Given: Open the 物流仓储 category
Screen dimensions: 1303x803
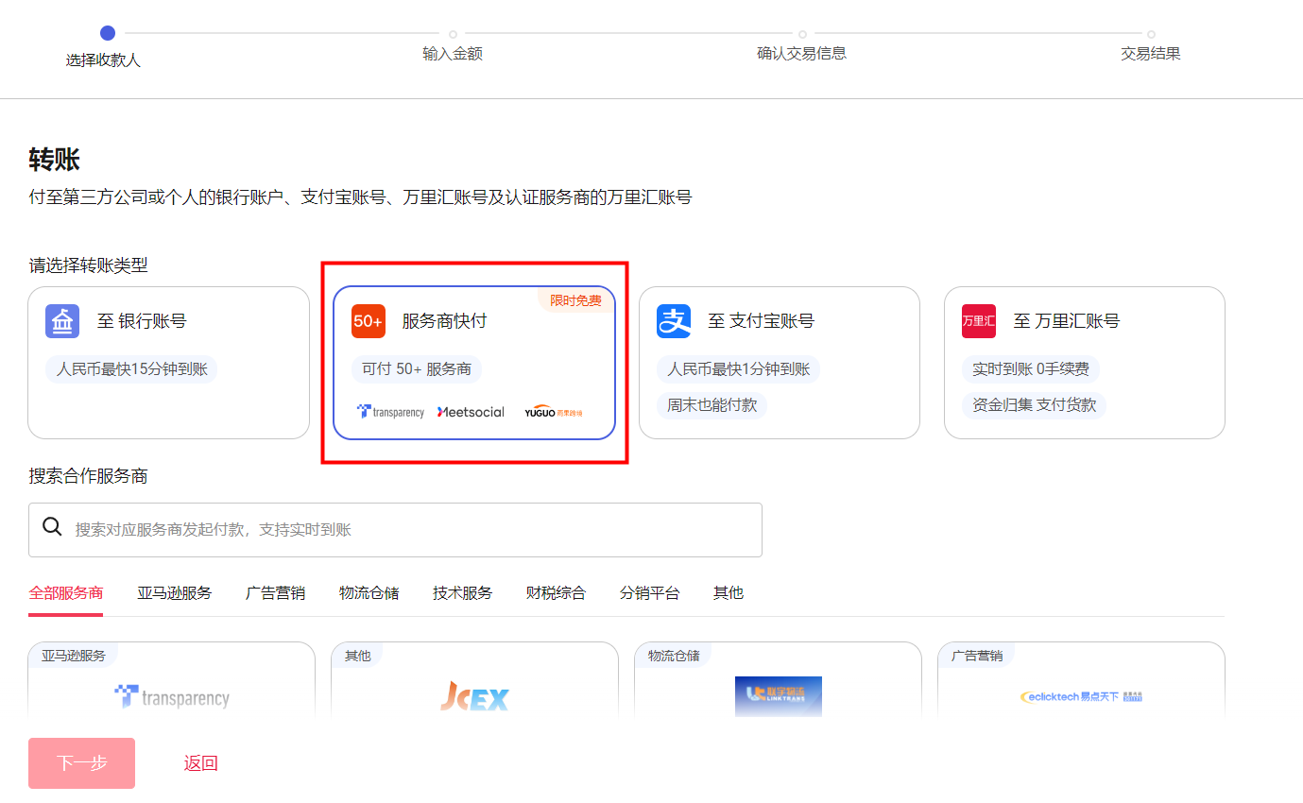Looking at the screenshot, I should 369,592.
